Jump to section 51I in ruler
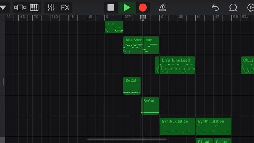 pos(235,17)
